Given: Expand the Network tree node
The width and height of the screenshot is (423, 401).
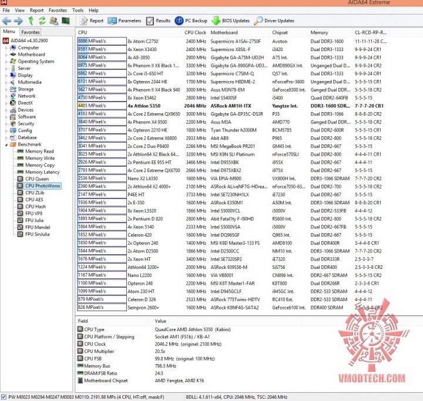Looking at the screenshot, I should 6,96.
